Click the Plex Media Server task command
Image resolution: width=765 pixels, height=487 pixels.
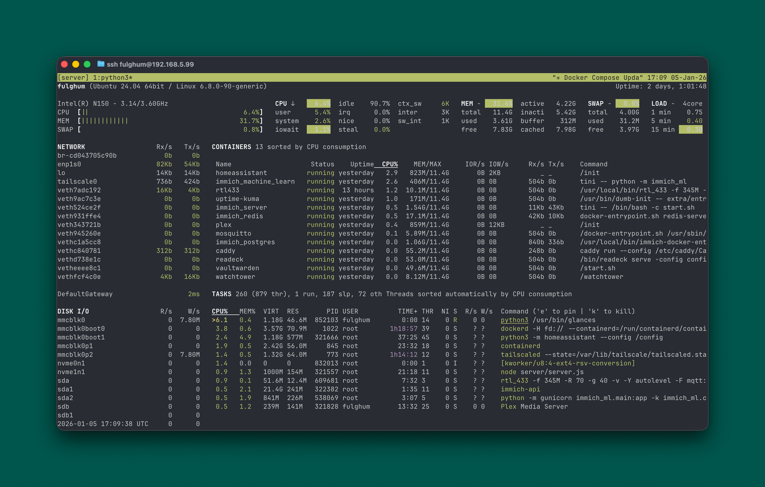tap(534, 406)
